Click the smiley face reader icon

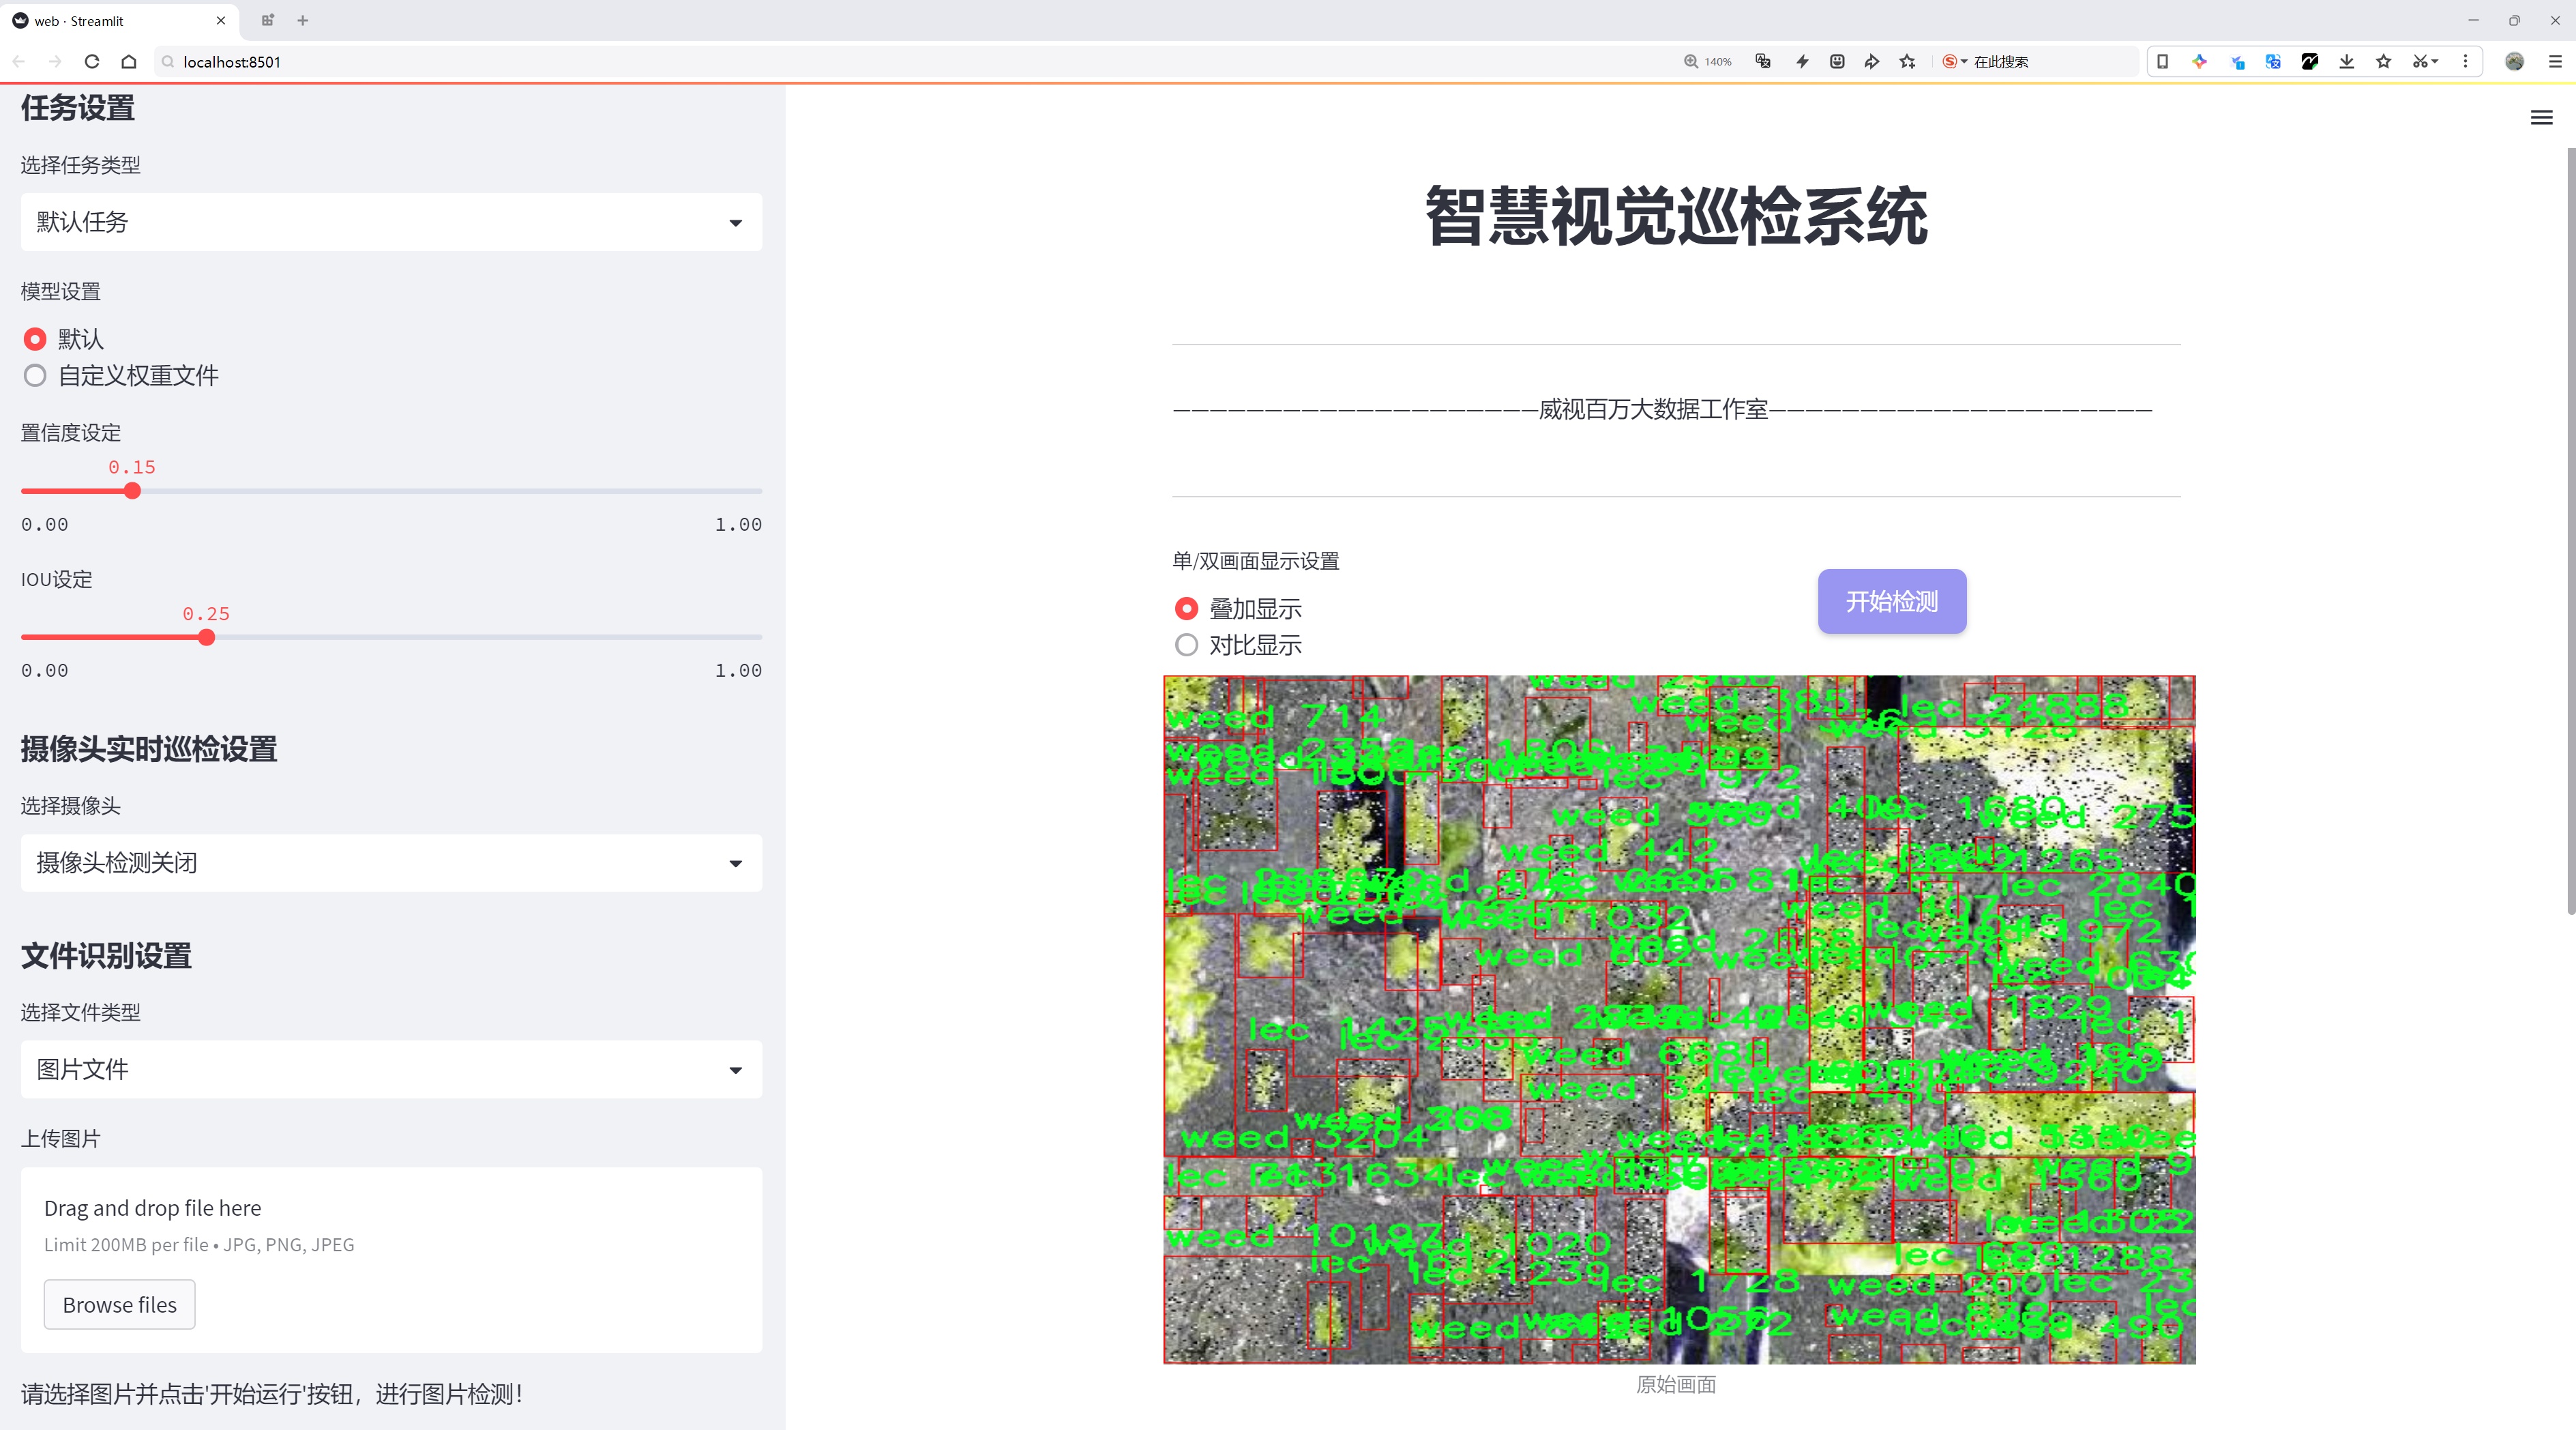(x=1837, y=62)
